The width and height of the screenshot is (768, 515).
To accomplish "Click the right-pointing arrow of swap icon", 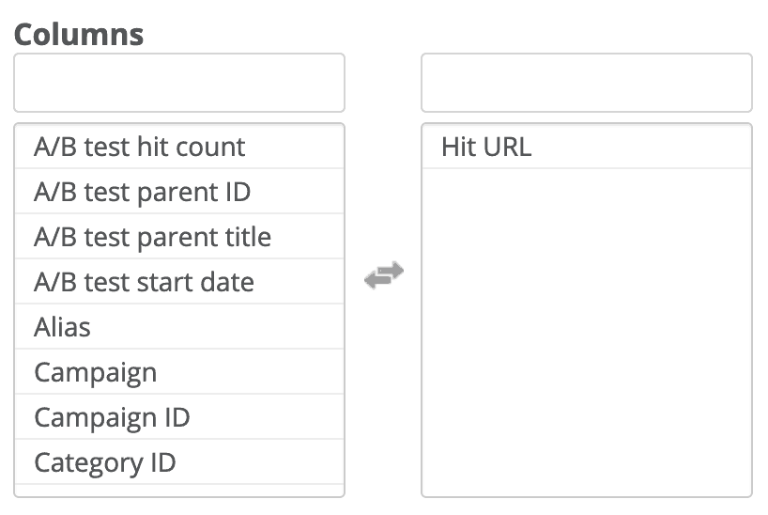I will point(391,270).
